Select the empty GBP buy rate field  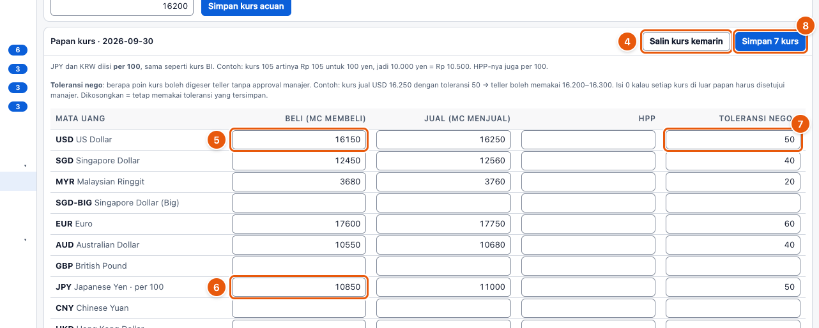pyautogui.click(x=299, y=266)
